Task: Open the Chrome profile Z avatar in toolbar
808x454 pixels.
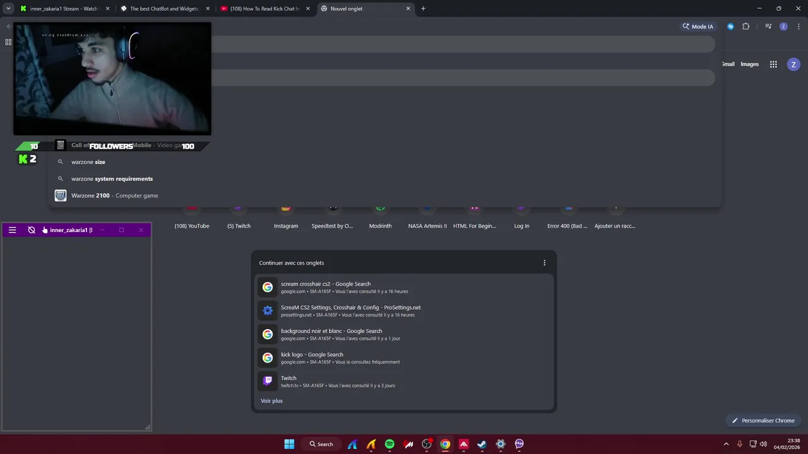Action: [x=783, y=26]
